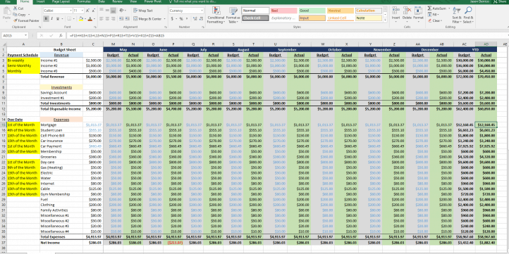Toggle Italic formatting
Screen dimensions: 509x254
(52, 19)
